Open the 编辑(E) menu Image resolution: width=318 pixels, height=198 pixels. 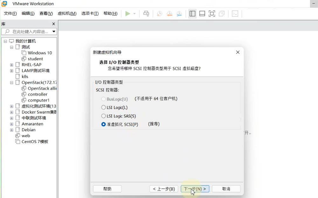point(28,13)
